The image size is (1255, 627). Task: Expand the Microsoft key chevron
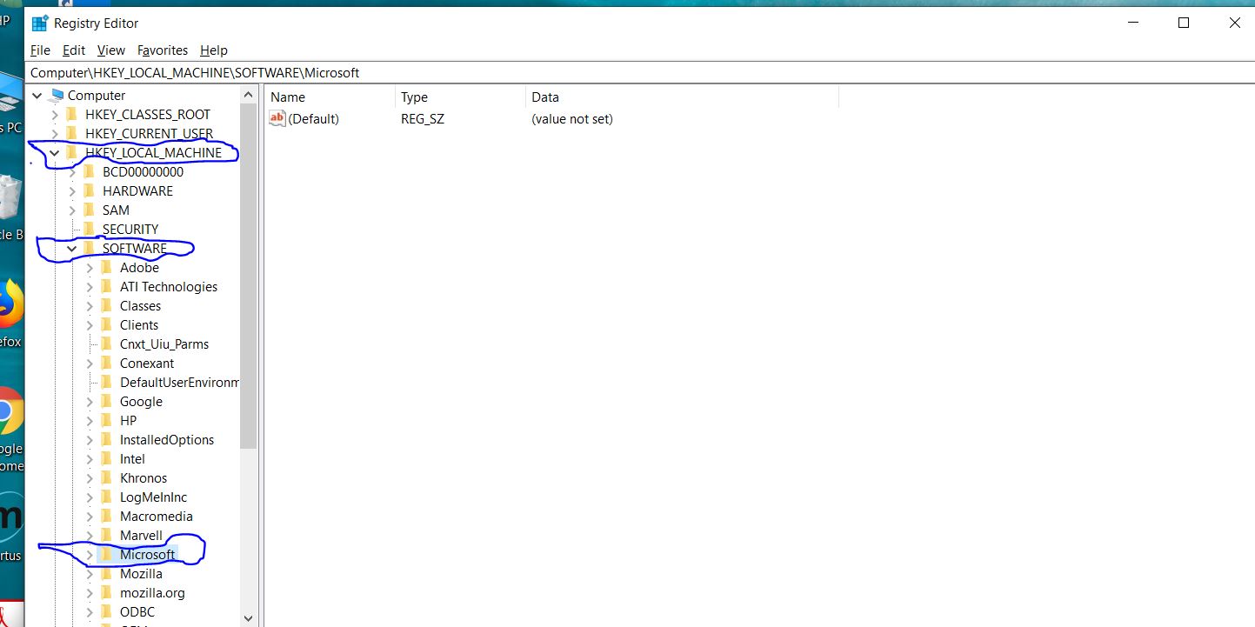tap(90, 555)
